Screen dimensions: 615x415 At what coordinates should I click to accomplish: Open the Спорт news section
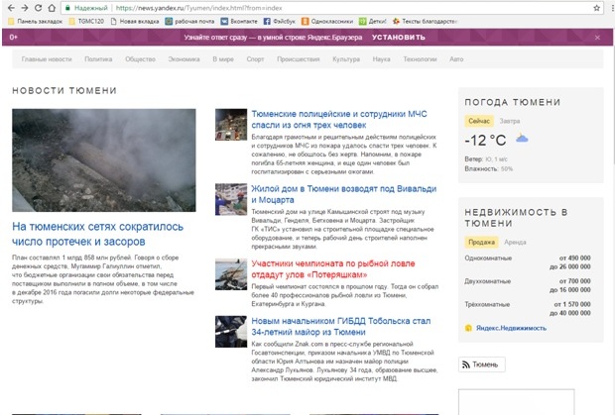point(255,59)
